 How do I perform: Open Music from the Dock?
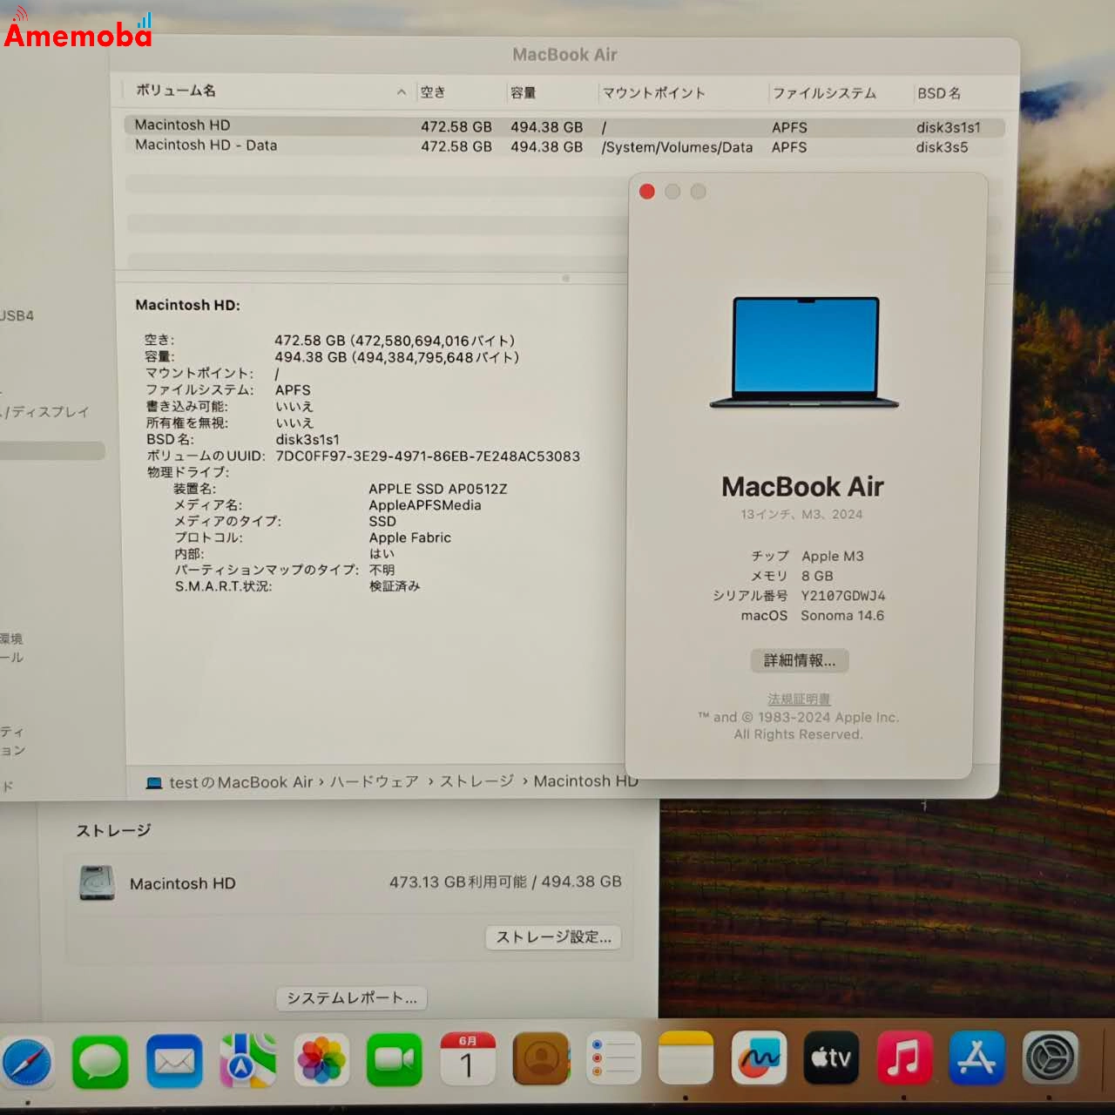(903, 1058)
